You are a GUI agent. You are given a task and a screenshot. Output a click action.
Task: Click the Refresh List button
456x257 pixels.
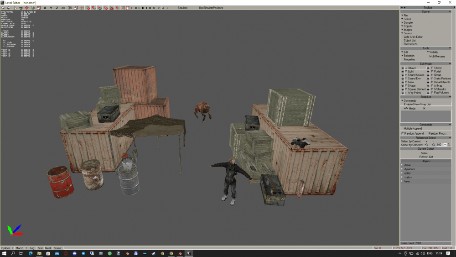point(425,157)
